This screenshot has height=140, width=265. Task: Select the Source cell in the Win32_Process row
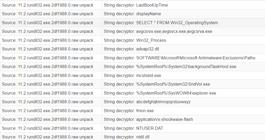point(48,40)
